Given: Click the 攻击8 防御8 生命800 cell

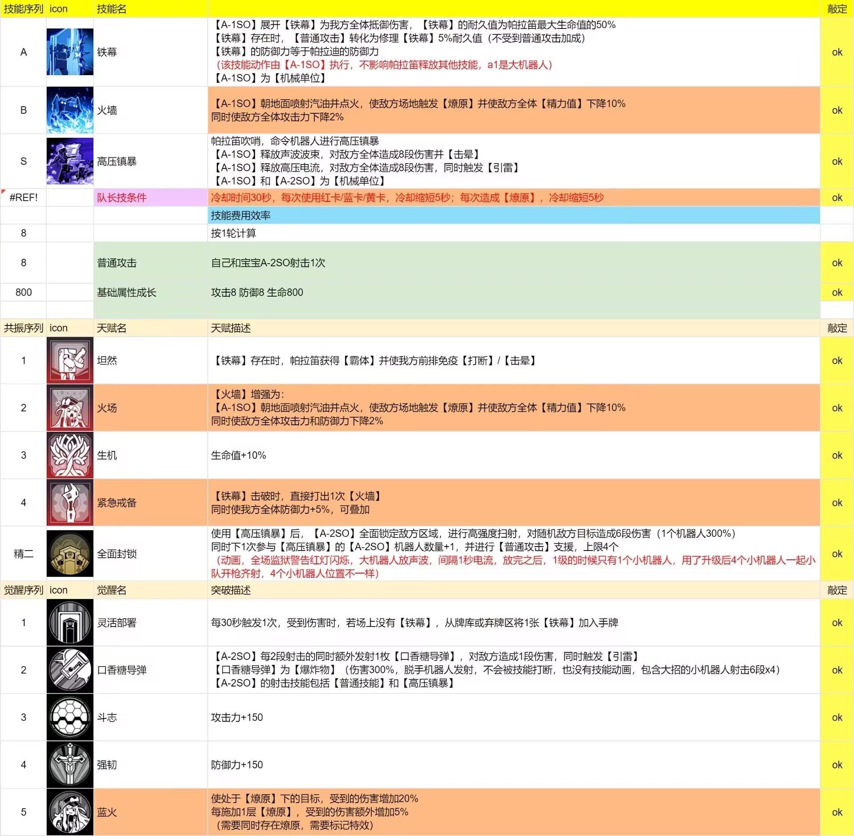Looking at the screenshot, I should point(514,292).
